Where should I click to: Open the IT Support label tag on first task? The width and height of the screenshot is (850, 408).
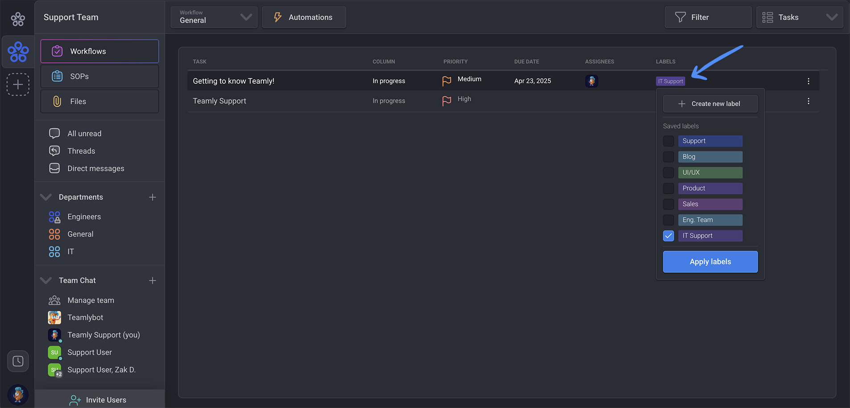click(x=671, y=81)
